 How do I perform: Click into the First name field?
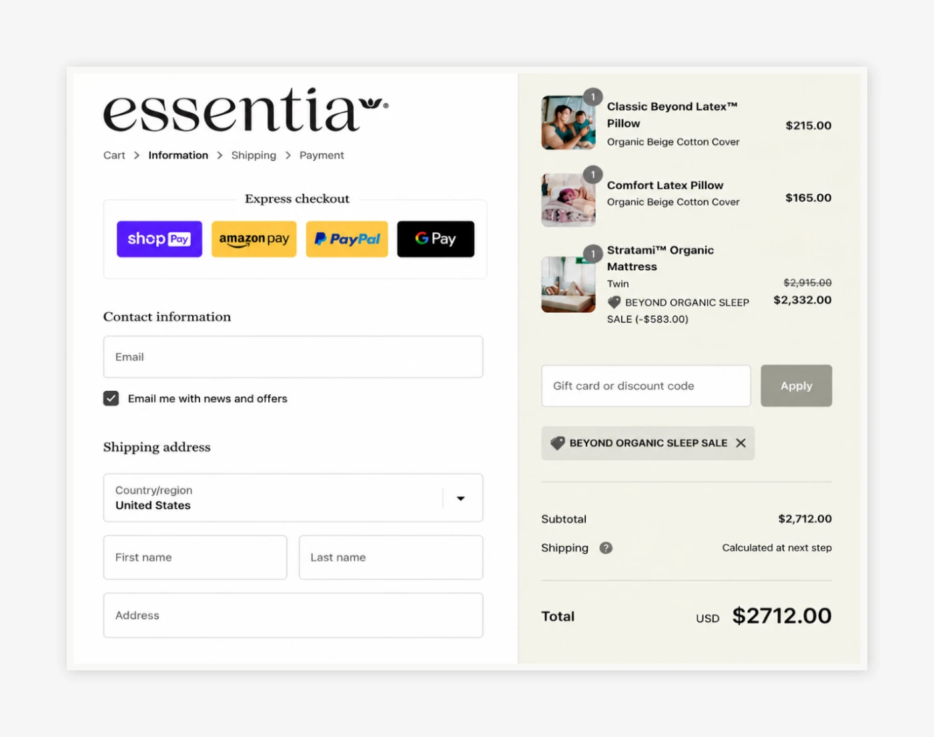[195, 558]
